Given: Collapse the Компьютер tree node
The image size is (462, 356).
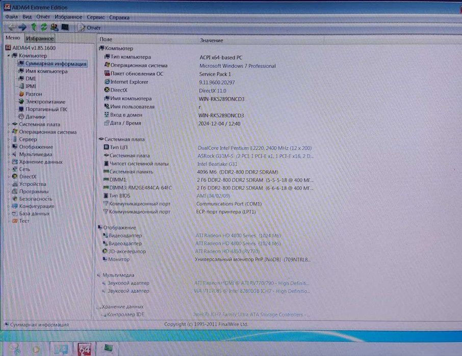Looking at the screenshot, I should pos(9,56).
